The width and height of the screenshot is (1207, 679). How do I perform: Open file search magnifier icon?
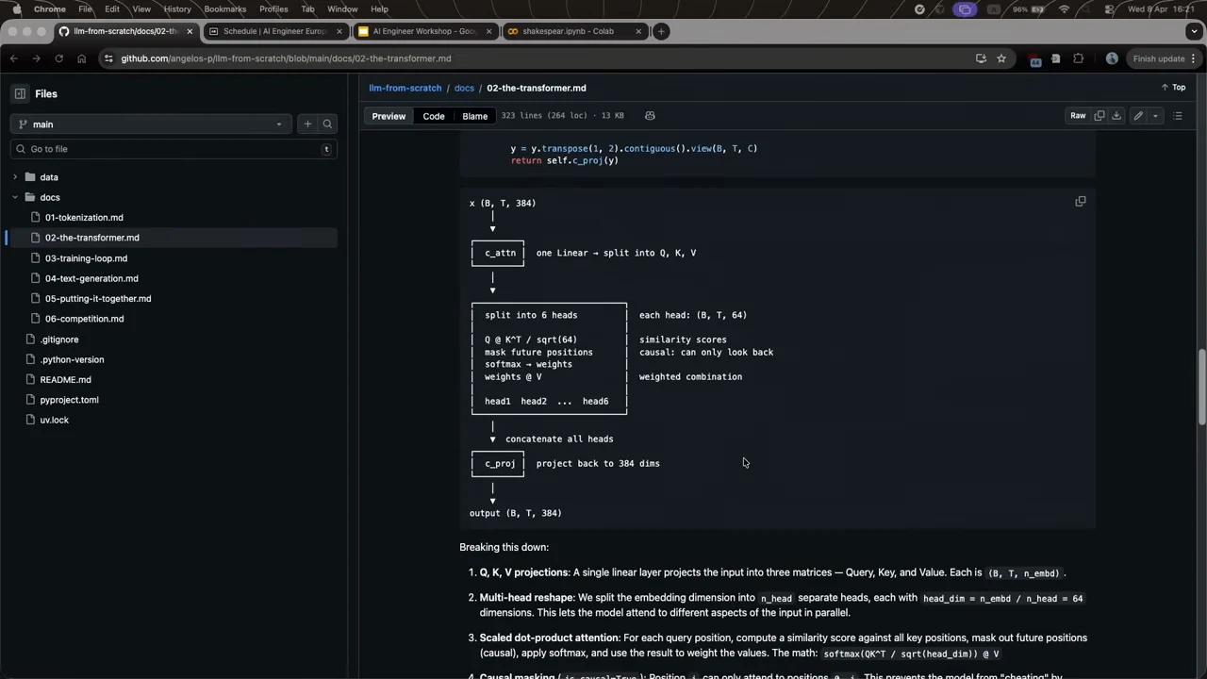(327, 124)
